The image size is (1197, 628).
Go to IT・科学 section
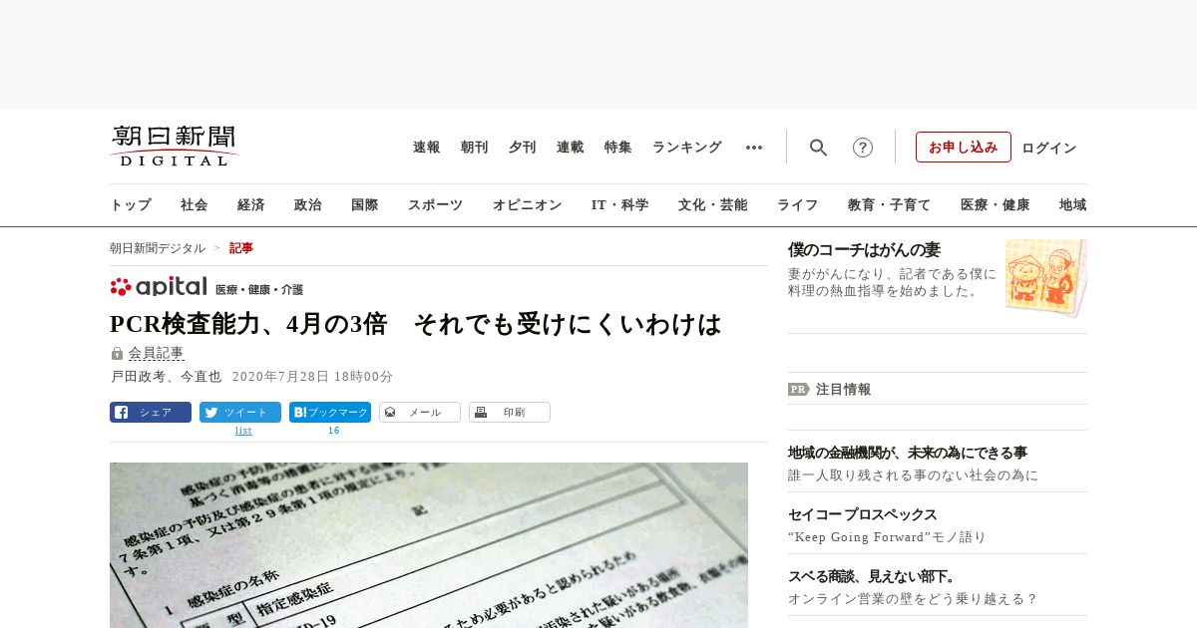(620, 205)
